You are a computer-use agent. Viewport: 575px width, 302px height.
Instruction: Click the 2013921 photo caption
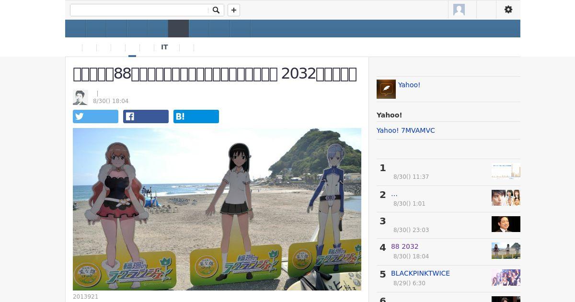(85, 297)
